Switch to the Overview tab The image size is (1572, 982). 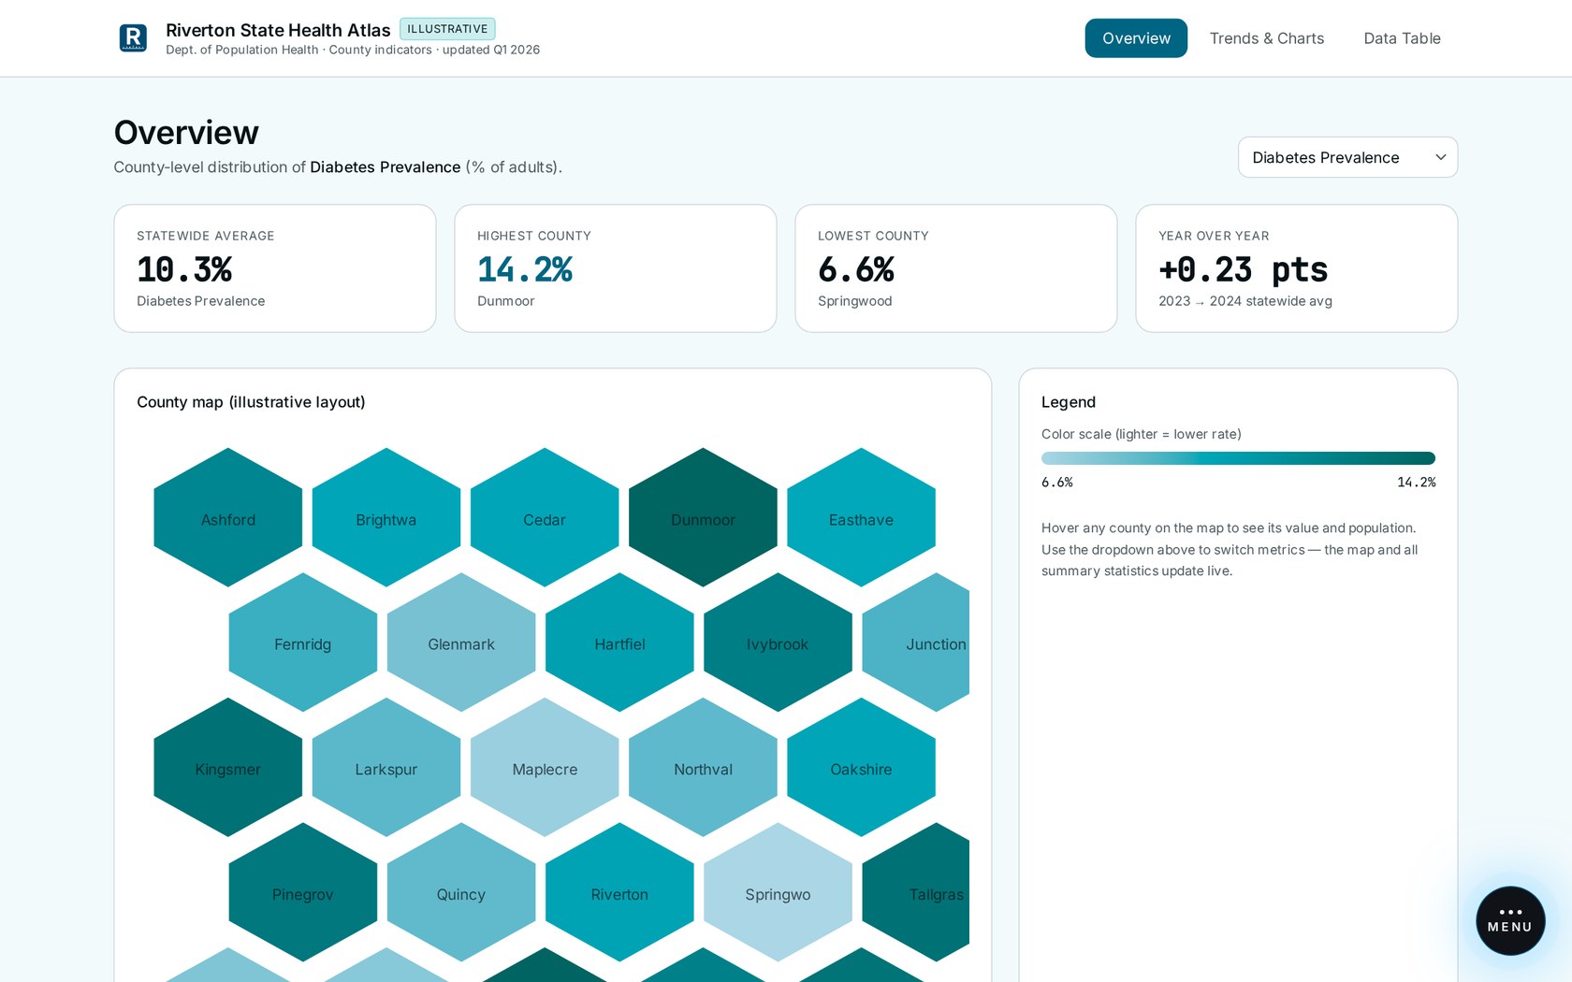pyautogui.click(x=1136, y=38)
